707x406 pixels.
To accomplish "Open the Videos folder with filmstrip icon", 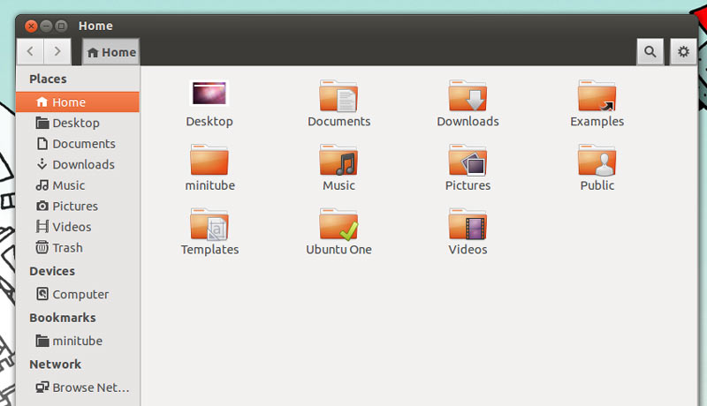I will coord(468,226).
